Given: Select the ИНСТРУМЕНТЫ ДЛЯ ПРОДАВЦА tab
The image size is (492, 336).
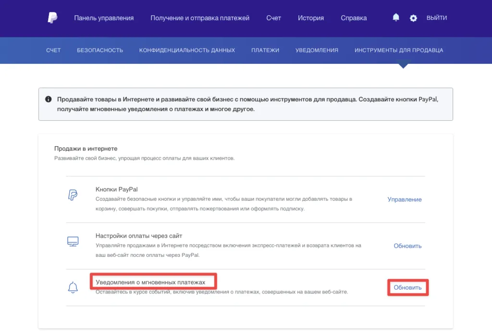Looking at the screenshot, I should click(399, 50).
